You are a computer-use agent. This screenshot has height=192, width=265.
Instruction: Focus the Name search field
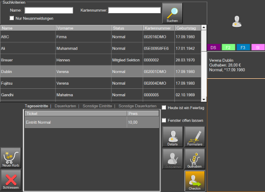(49, 10)
